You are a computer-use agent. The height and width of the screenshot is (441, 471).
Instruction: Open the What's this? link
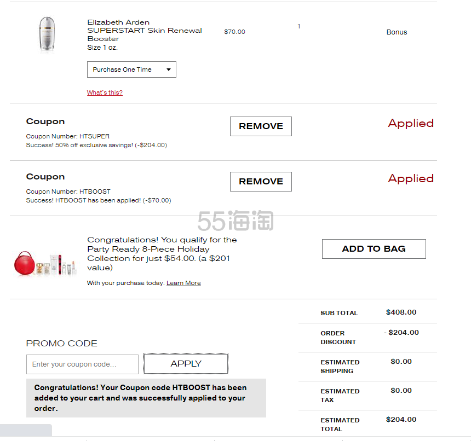coord(105,92)
